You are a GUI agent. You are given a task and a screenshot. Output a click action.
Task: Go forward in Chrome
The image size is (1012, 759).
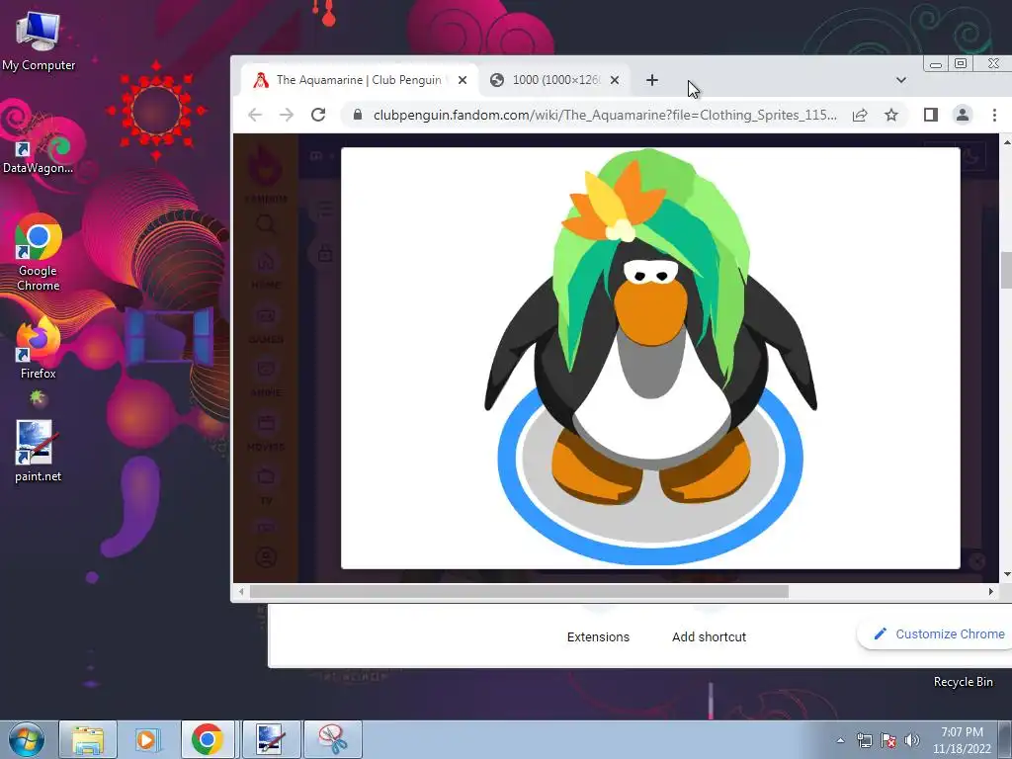pos(286,115)
